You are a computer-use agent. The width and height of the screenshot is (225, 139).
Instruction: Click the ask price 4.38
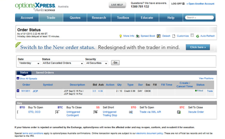[100, 91]
